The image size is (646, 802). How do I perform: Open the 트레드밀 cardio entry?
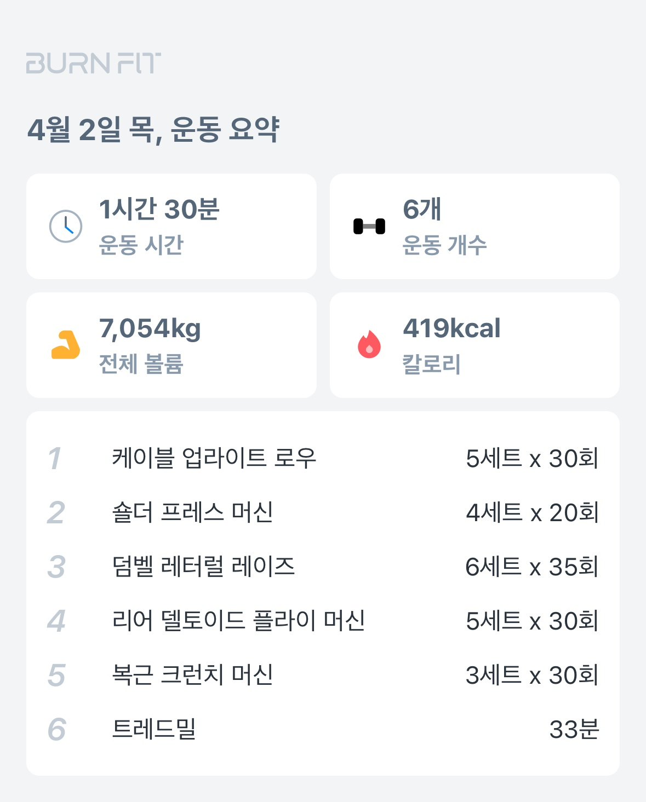click(x=154, y=729)
